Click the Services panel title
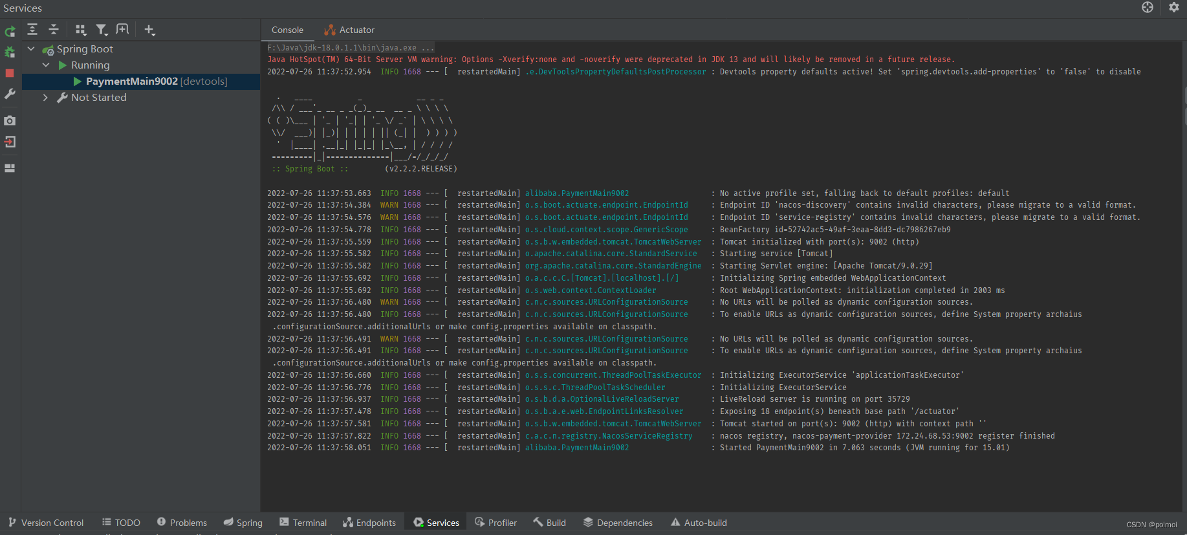Image resolution: width=1187 pixels, height=535 pixels. point(23,8)
